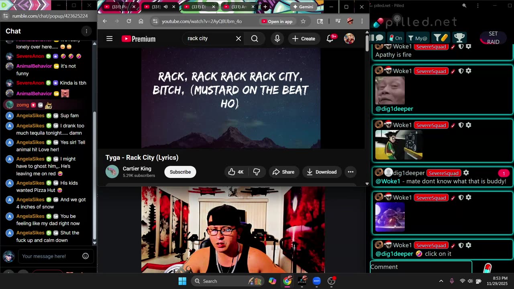Show hidden system tray icons
Screen dimensions: 514x289
pos(441,281)
